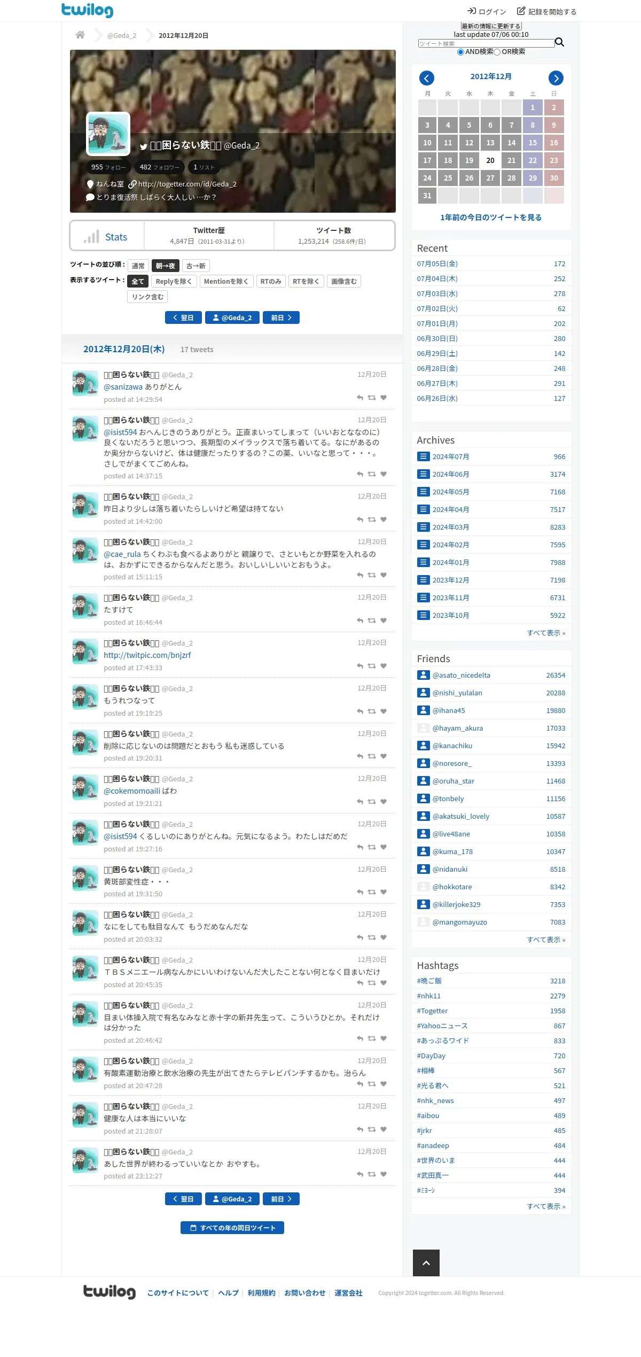The image size is (641, 1357).
Task: Retweet the tweet posted at 14:29:54
Action: coord(372,398)
